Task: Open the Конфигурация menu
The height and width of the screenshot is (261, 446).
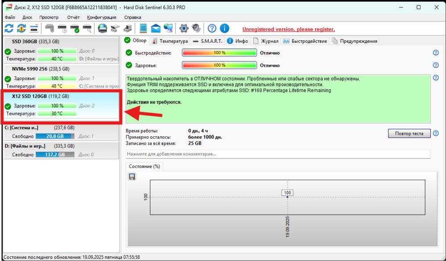Action: [x=102, y=17]
